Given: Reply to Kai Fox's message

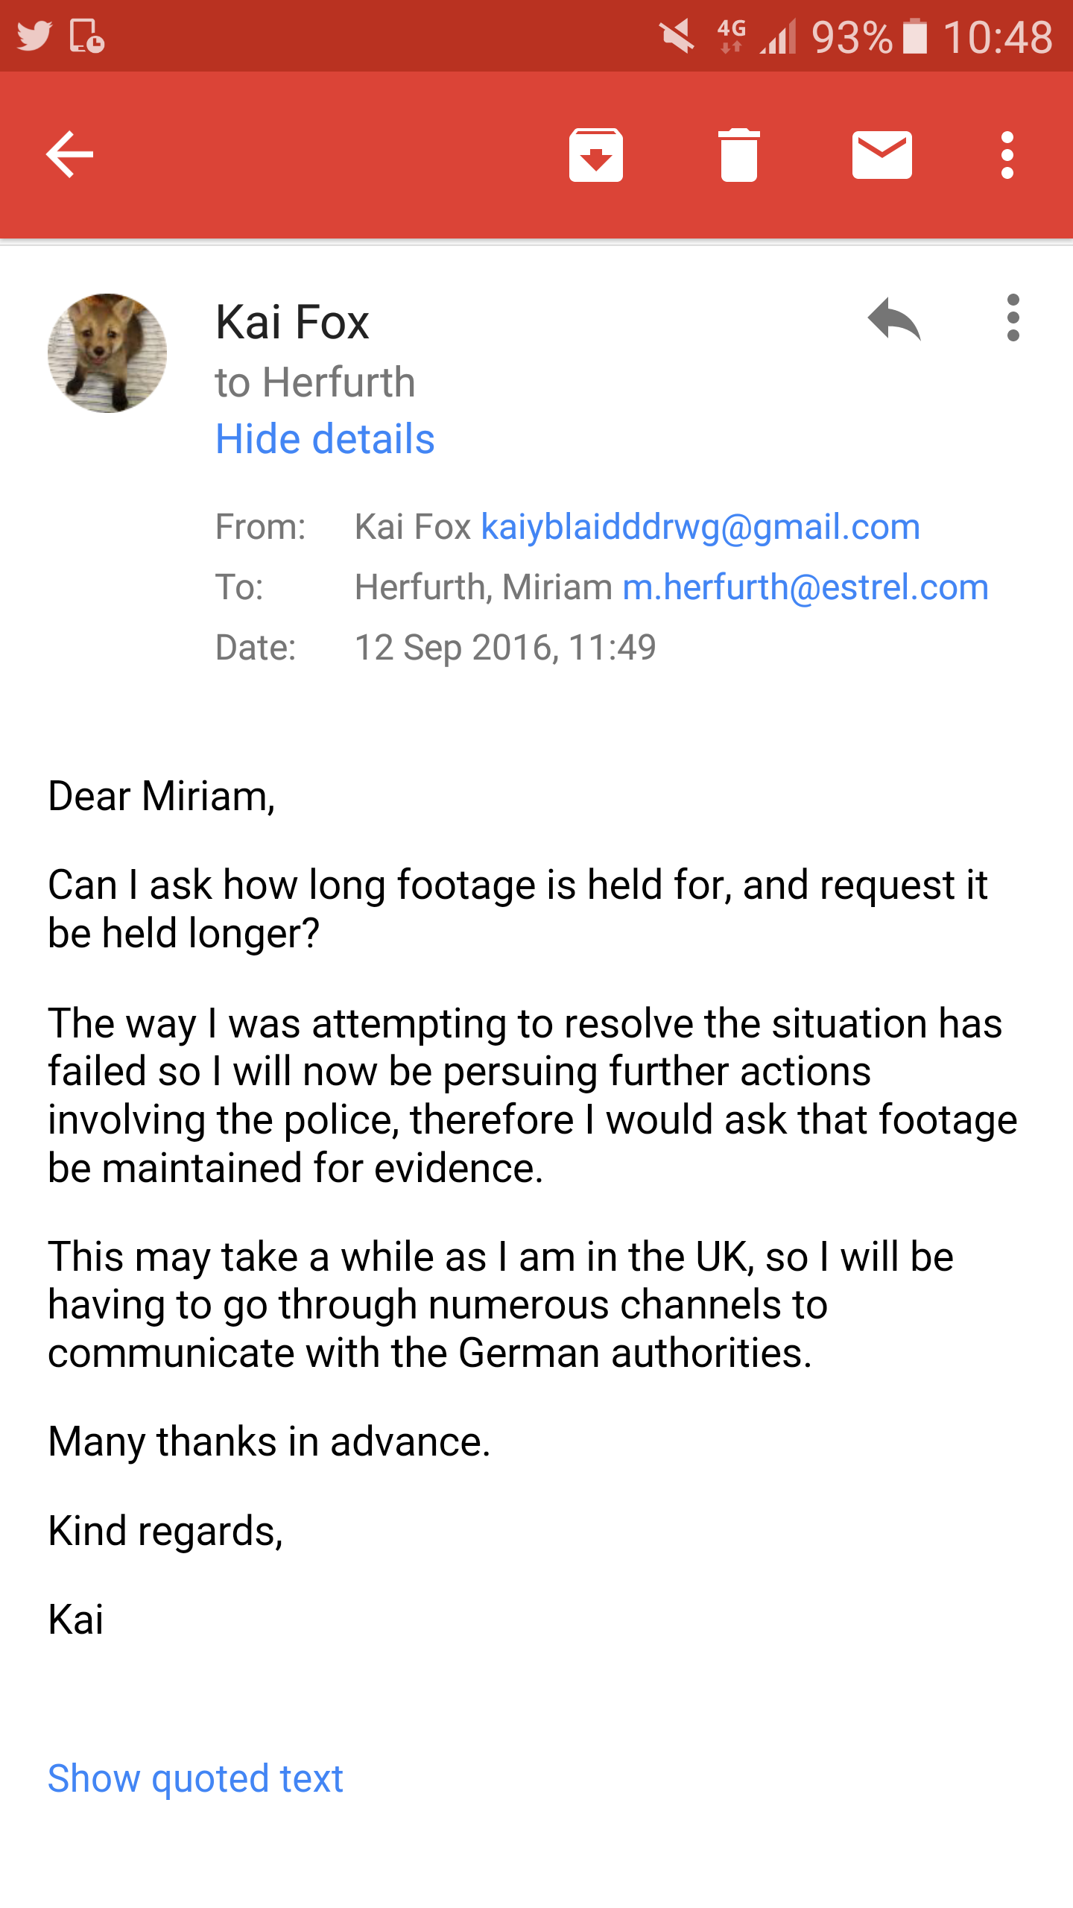Looking at the screenshot, I should tap(893, 319).
